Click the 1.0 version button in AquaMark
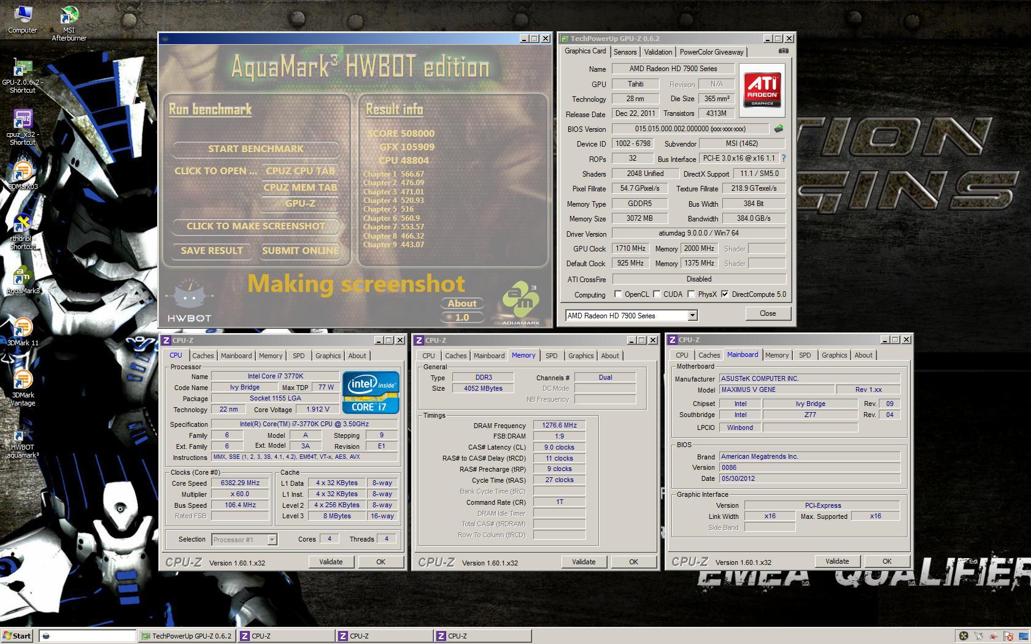The height and width of the screenshot is (644, 1031). click(461, 318)
